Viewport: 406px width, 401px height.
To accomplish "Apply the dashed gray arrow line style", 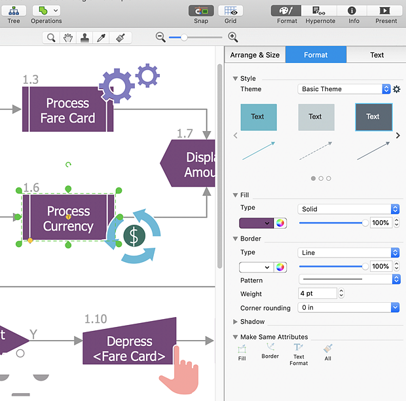I will tap(316, 151).
